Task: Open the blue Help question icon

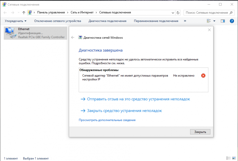Action: click(x=232, y=21)
